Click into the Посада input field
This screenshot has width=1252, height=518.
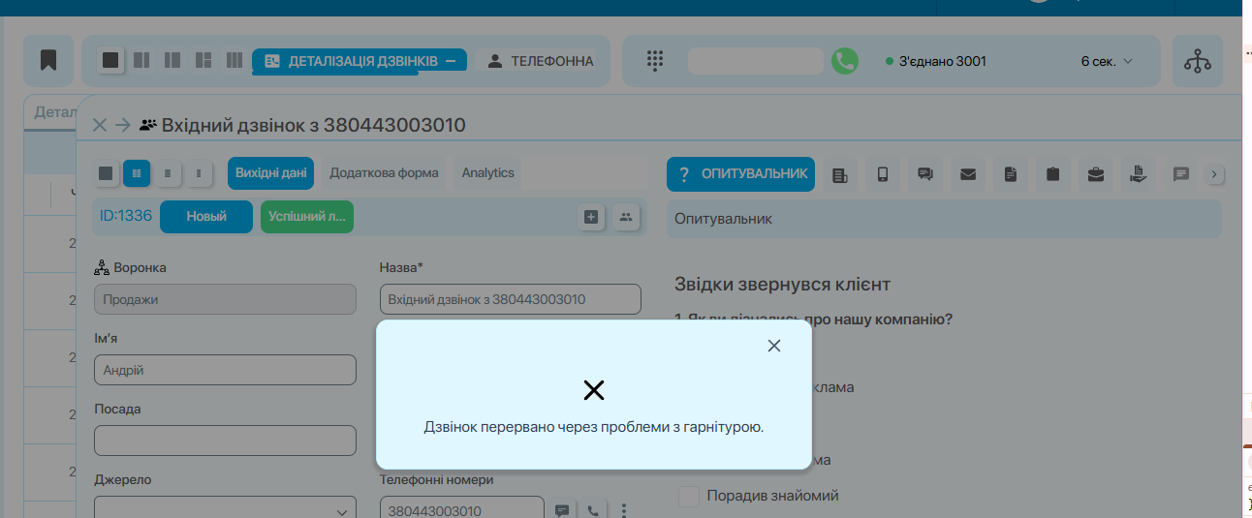[225, 441]
